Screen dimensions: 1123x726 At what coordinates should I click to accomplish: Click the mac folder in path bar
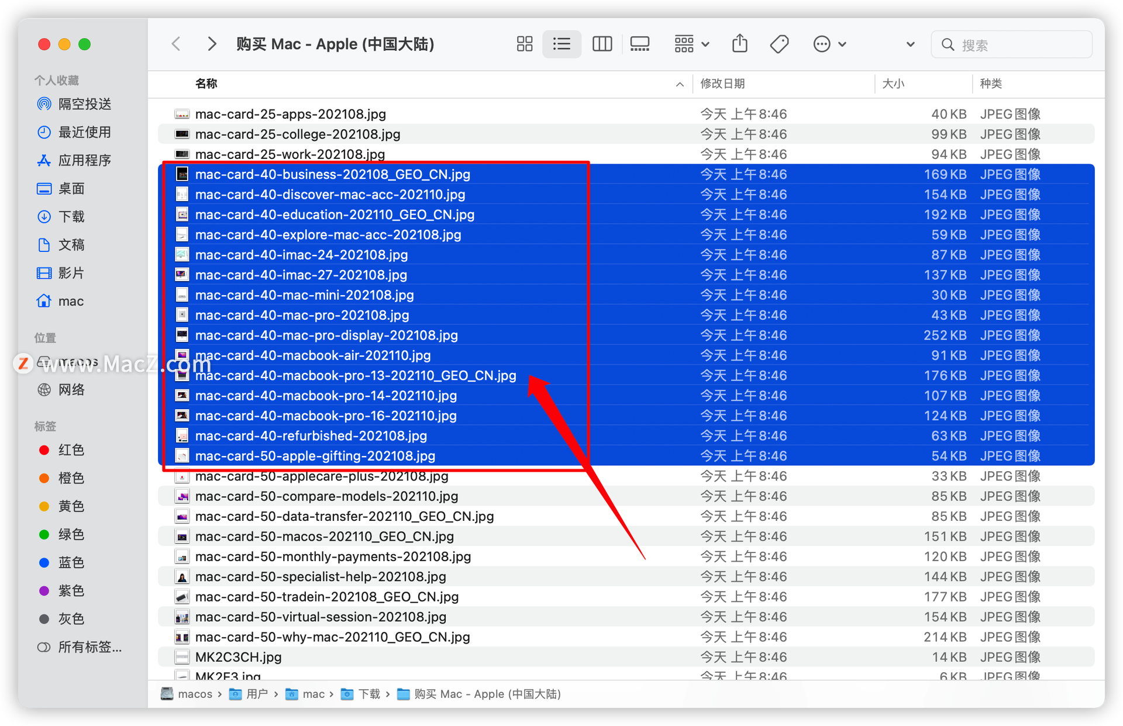pyautogui.click(x=305, y=694)
